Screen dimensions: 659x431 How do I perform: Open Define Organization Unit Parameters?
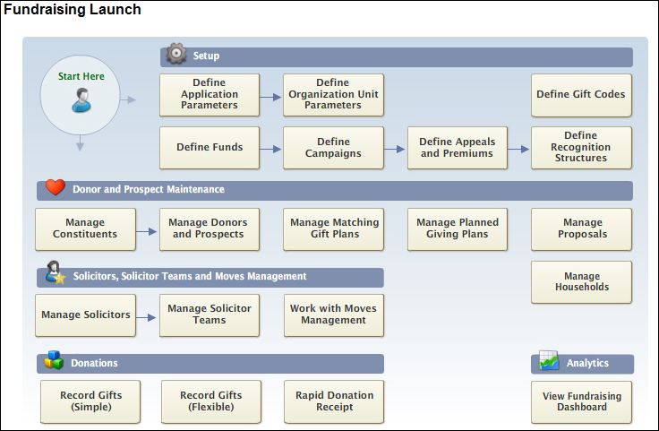[x=333, y=95]
